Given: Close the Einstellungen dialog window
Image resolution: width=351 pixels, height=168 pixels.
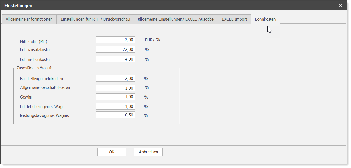Looking at the screenshot, I should click(x=340, y=5).
